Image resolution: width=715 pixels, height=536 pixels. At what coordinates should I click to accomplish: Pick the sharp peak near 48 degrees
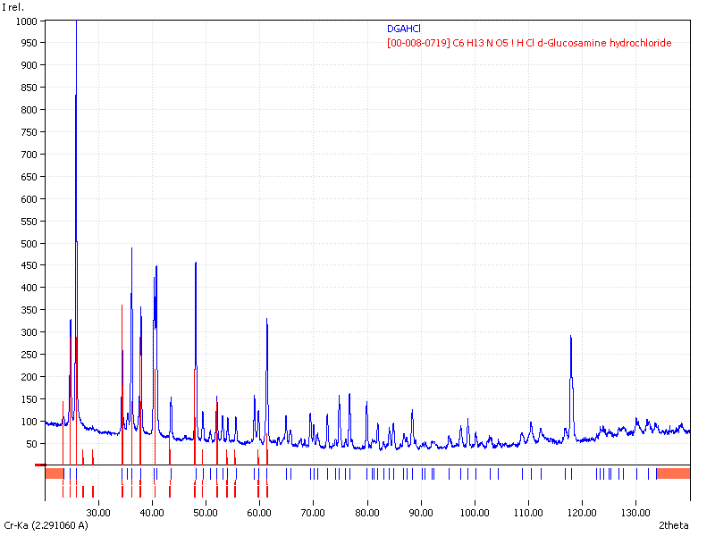pos(195,264)
